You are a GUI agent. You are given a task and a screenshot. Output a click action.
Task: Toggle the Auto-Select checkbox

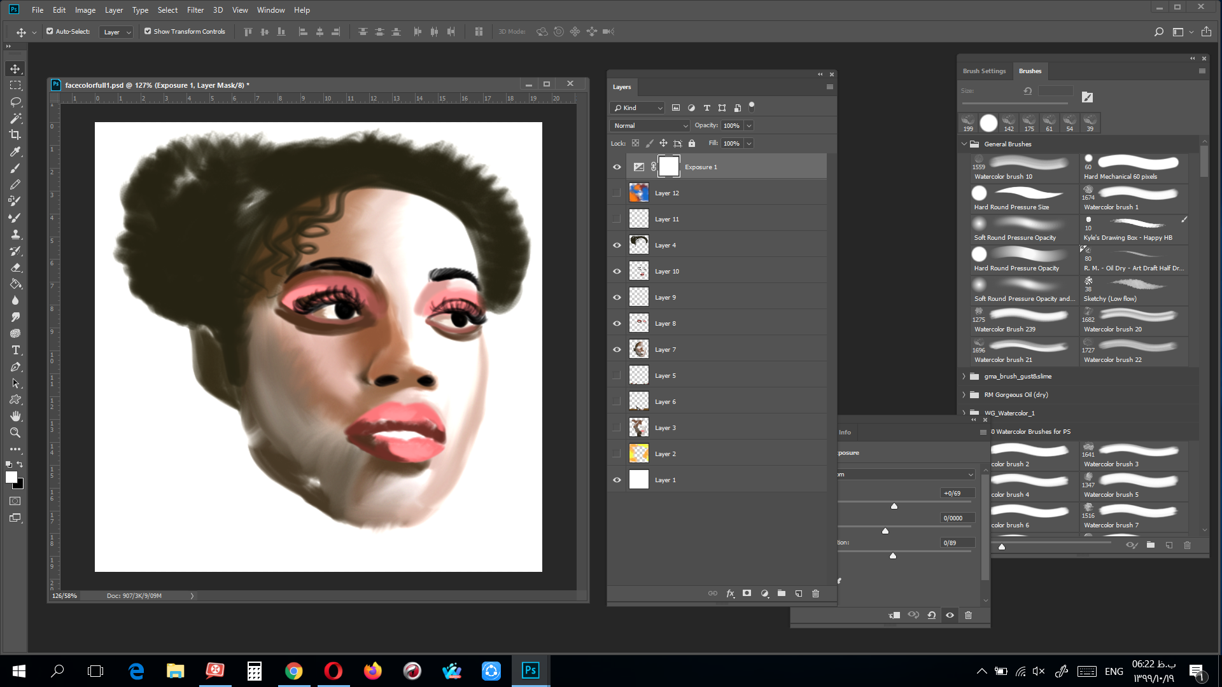click(x=50, y=31)
